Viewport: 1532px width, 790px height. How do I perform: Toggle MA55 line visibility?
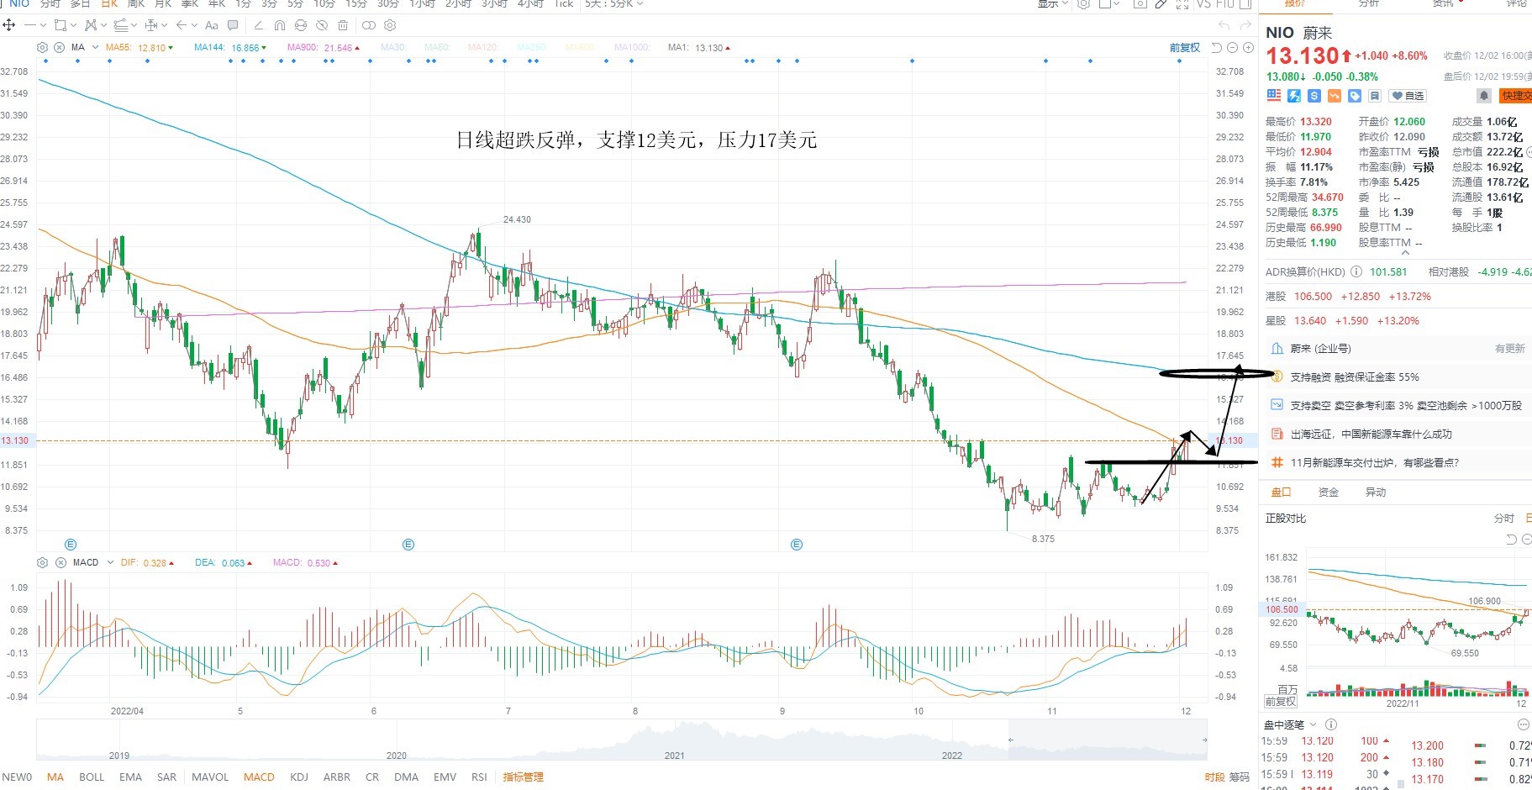click(140, 48)
